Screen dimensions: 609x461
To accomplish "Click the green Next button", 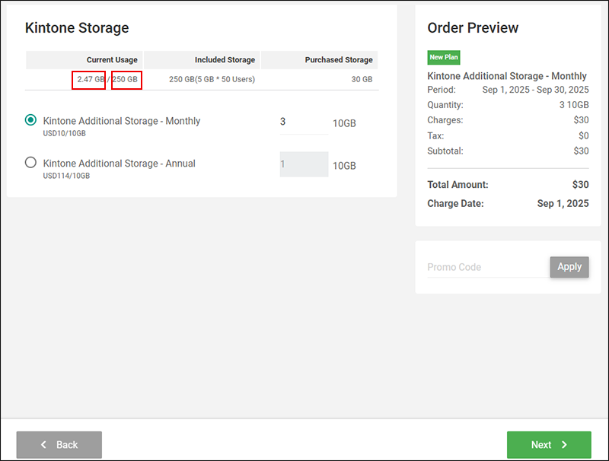I will tap(549, 444).
